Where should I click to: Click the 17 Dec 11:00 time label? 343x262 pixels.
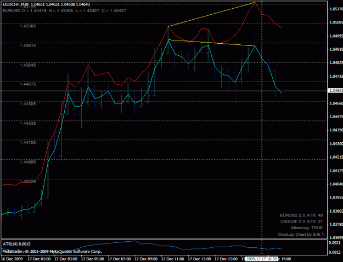(172, 259)
